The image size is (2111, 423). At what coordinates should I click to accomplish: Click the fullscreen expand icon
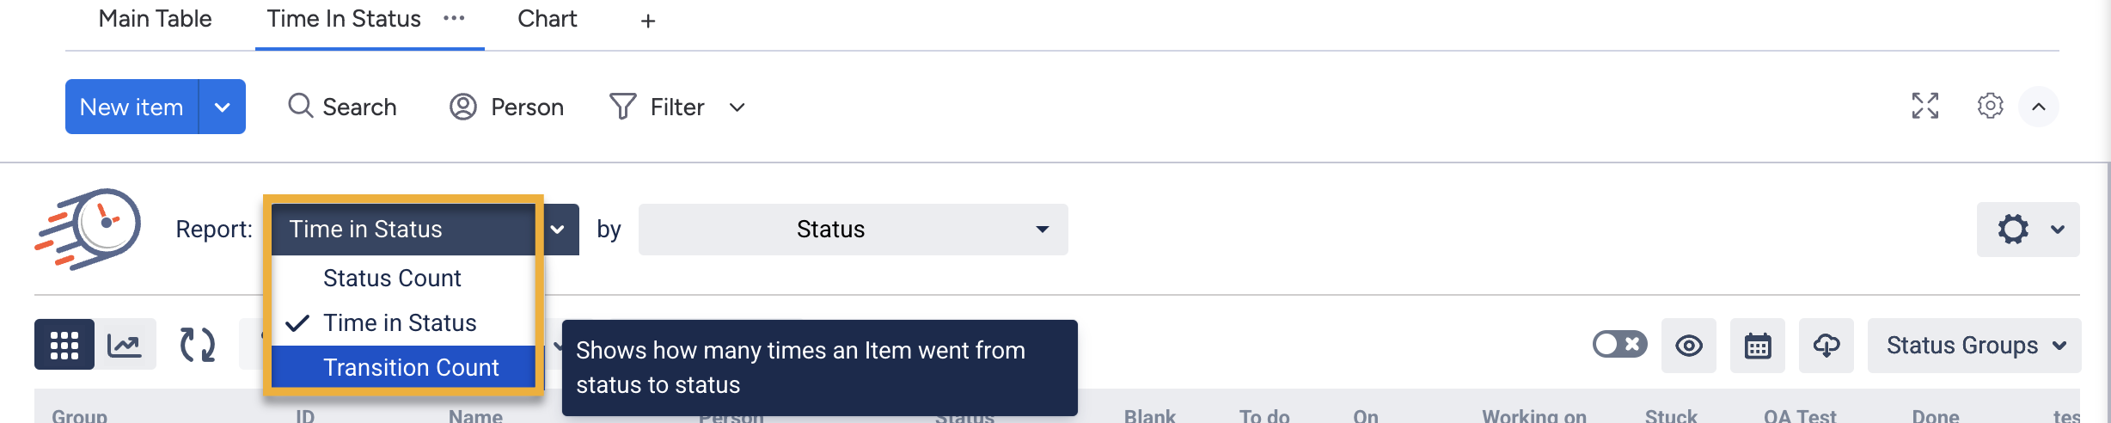coord(1924,107)
